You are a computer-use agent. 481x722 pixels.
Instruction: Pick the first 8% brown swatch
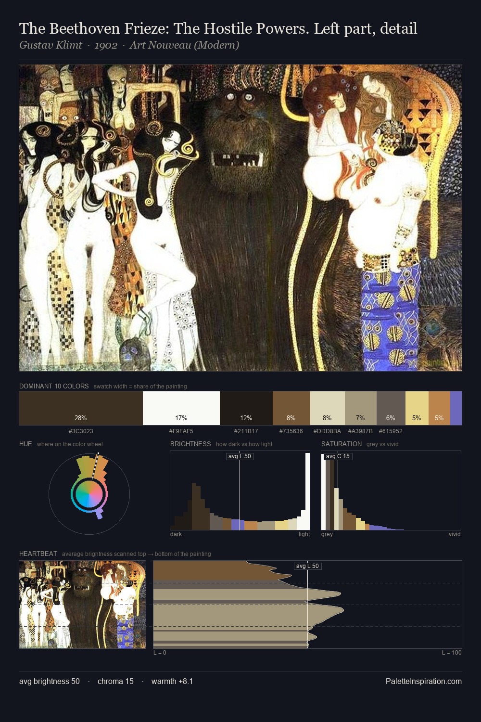(291, 408)
